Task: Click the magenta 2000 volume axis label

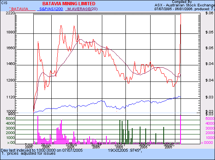Action: click(x=210, y=133)
